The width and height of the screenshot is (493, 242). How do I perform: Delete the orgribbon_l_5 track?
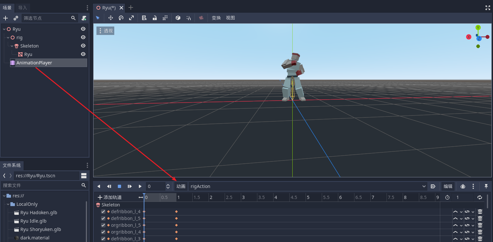(x=480, y=225)
